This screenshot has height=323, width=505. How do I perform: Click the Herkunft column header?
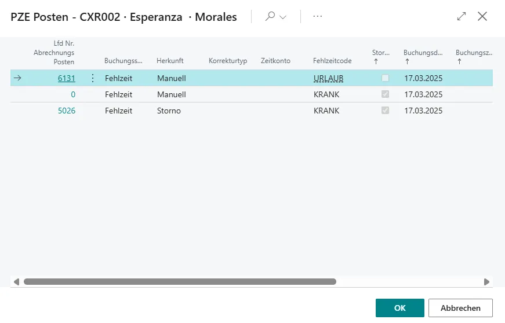coord(170,61)
